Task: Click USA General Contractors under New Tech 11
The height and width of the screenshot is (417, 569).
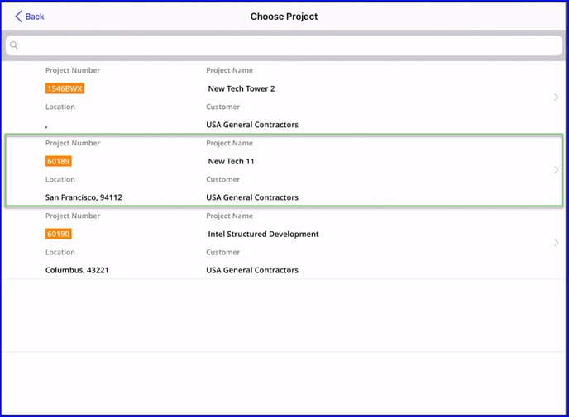Action: [x=252, y=197]
